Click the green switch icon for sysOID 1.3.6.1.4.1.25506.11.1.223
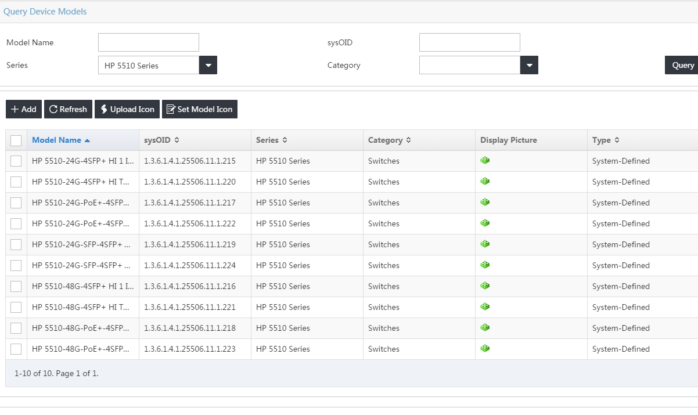 485,349
